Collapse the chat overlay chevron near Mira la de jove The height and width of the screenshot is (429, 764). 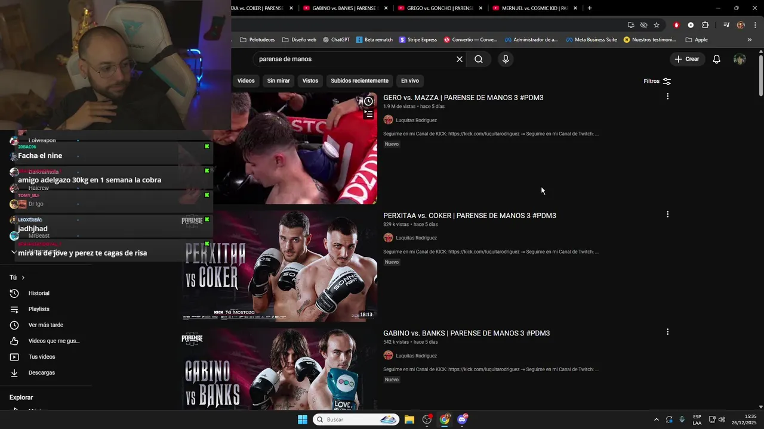tap(14, 253)
